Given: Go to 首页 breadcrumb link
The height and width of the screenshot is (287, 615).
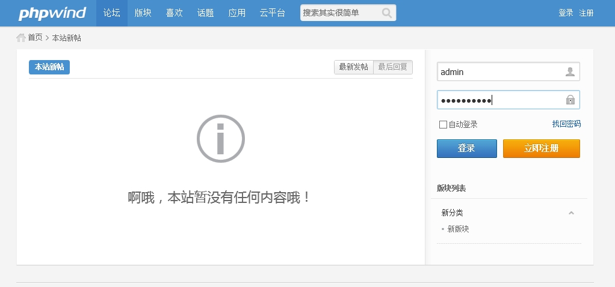Looking at the screenshot, I should click(x=35, y=38).
